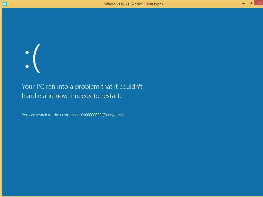Screen dimensions: 263x197
Task: Click 'You can search for the error online:'
Action: 51,115
